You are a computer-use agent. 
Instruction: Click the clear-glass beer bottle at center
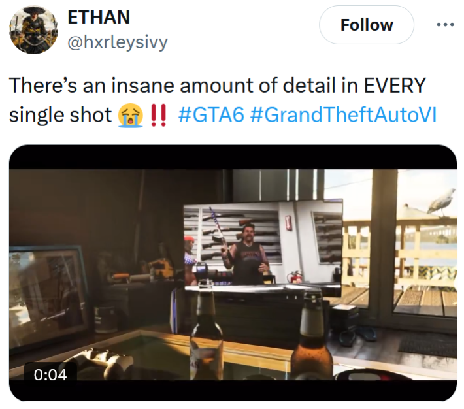click(x=207, y=331)
